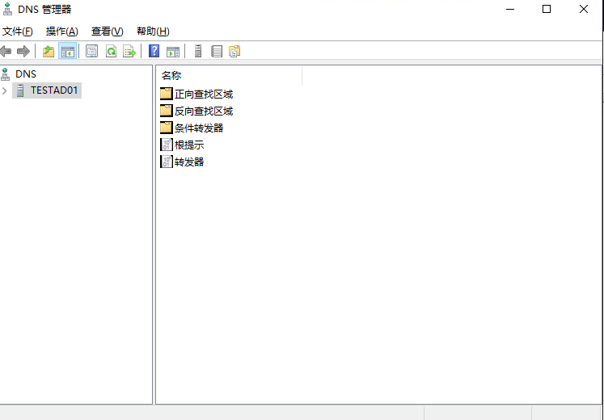The height and width of the screenshot is (420, 604).
Task: Select the DNS root node in tree
Action: pyautogui.click(x=26, y=73)
